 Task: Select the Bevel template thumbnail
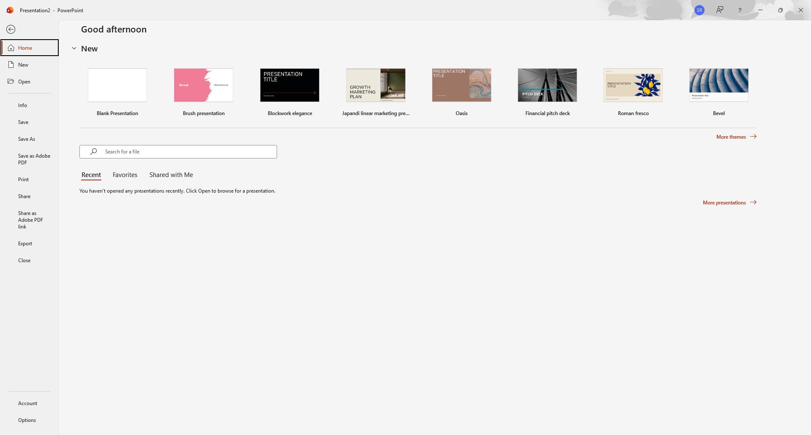click(719, 85)
